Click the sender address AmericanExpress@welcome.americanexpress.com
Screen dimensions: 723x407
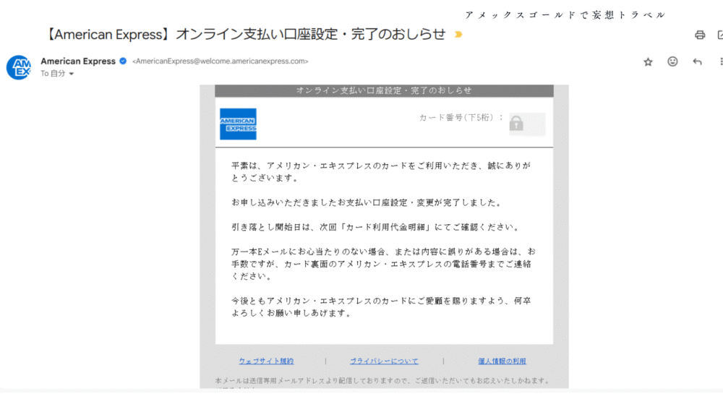(x=220, y=61)
